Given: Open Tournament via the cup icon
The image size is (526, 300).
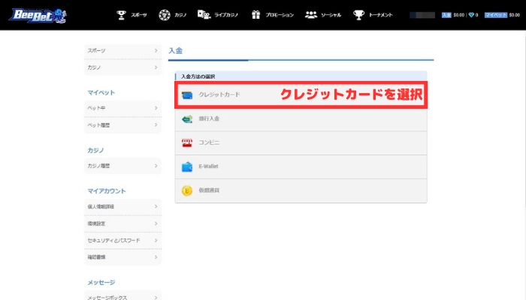Looking at the screenshot, I should pyautogui.click(x=358, y=15).
